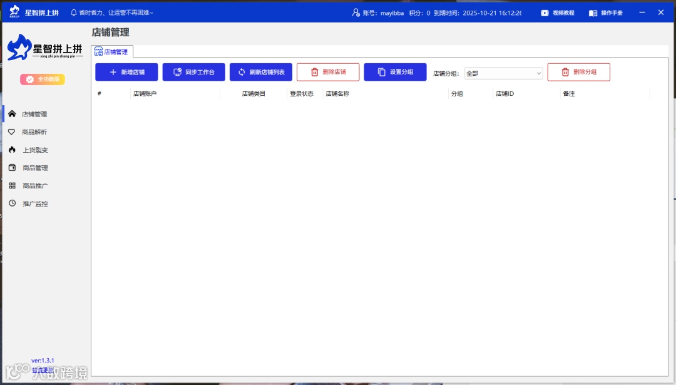Close the application window

[x=661, y=13]
